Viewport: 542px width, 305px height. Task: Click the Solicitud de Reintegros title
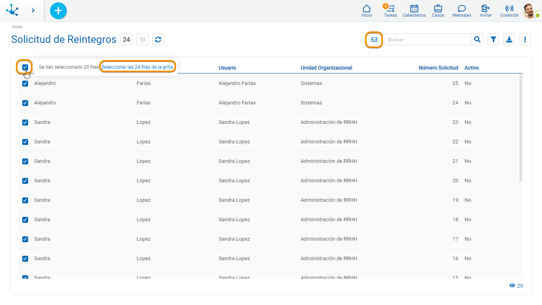click(64, 39)
